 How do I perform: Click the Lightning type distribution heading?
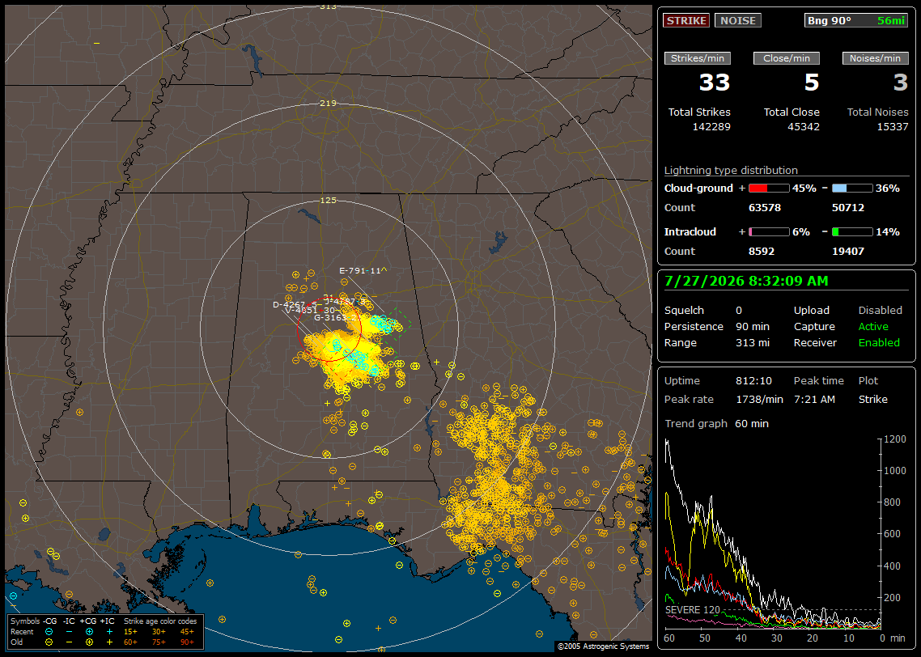click(731, 170)
